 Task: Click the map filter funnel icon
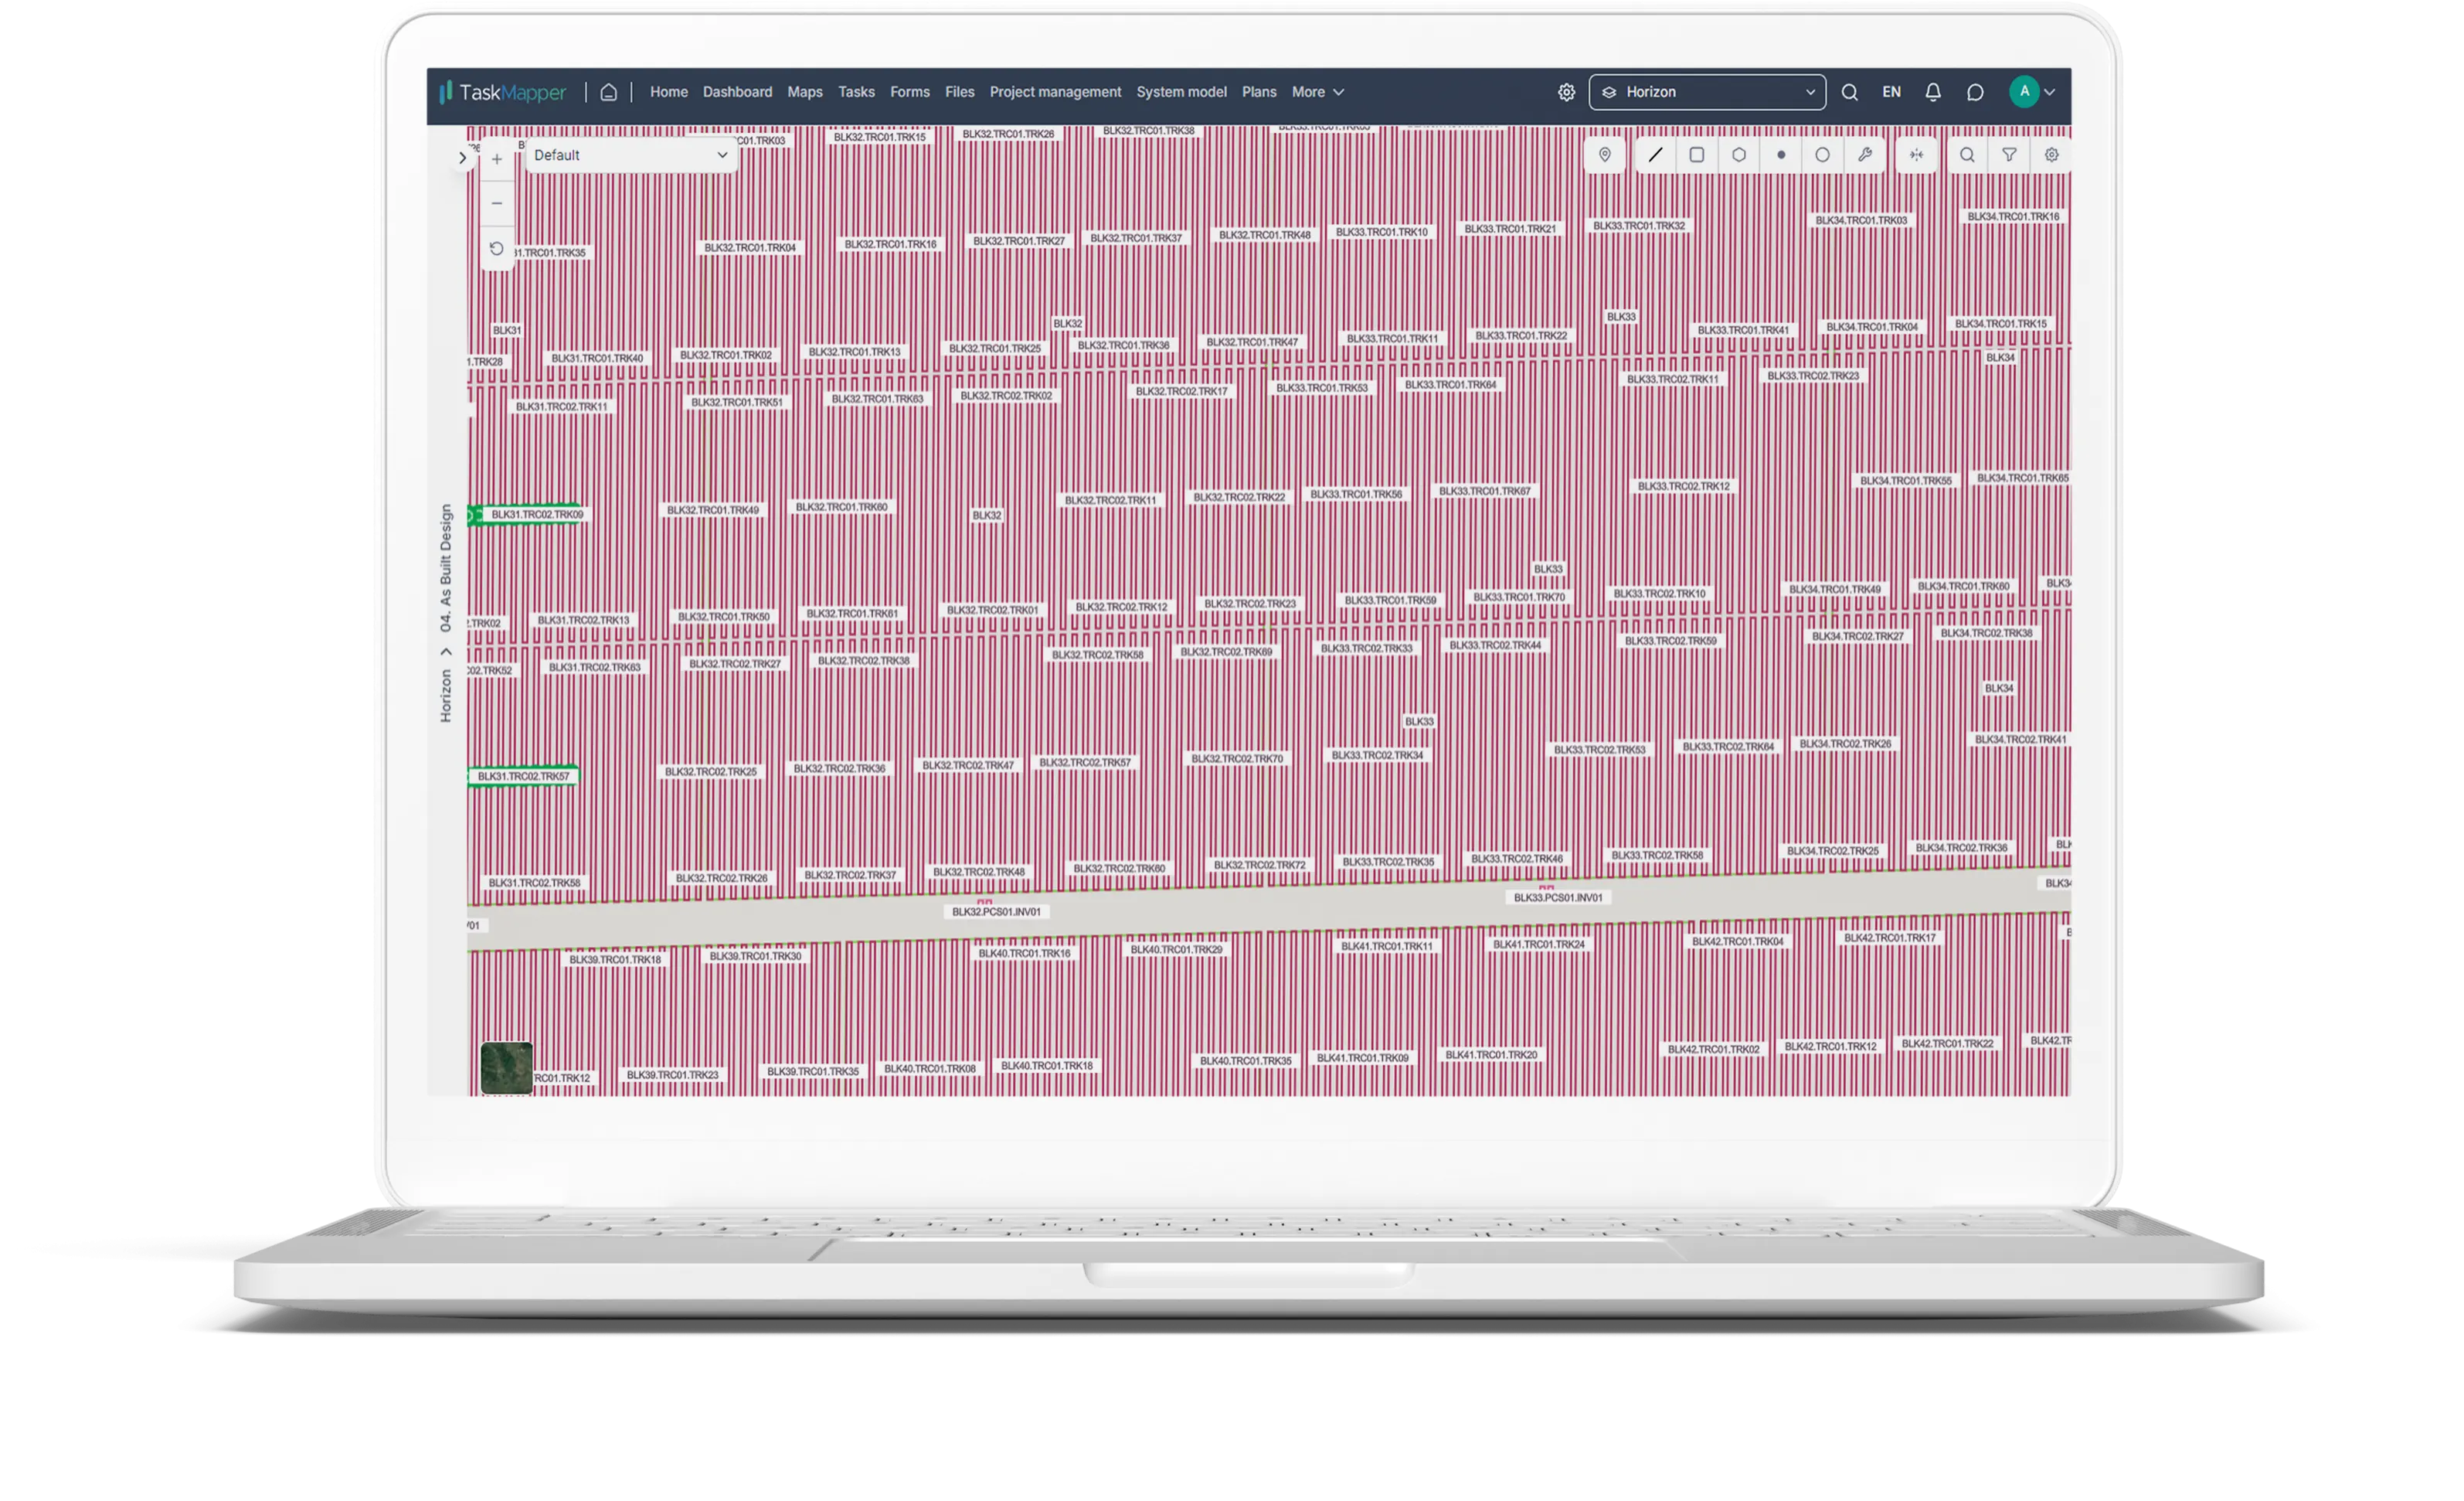[x=2009, y=155]
